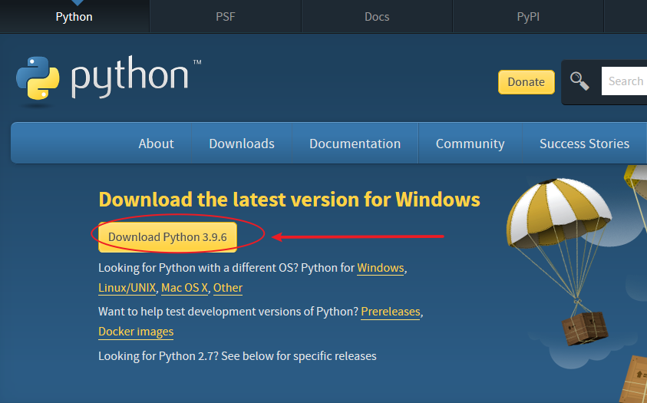Switch to the PyPI top tab
This screenshot has width=647, height=403.
pyautogui.click(x=528, y=16)
